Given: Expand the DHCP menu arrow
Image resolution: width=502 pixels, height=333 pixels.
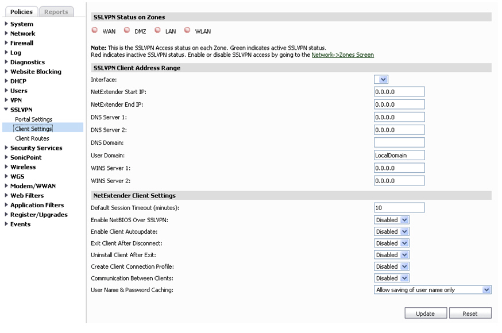Looking at the screenshot, I should (x=6, y=81).
